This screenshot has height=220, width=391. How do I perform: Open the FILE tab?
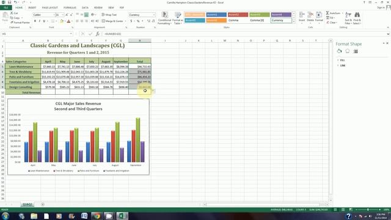point(5,8)
